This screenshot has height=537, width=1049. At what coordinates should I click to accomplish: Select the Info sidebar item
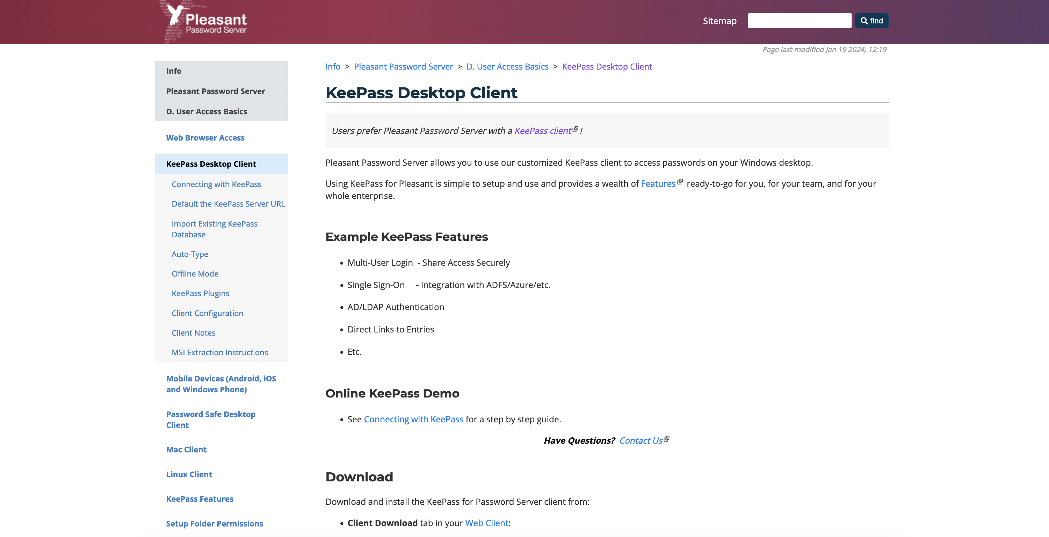(x=222, y=71)
